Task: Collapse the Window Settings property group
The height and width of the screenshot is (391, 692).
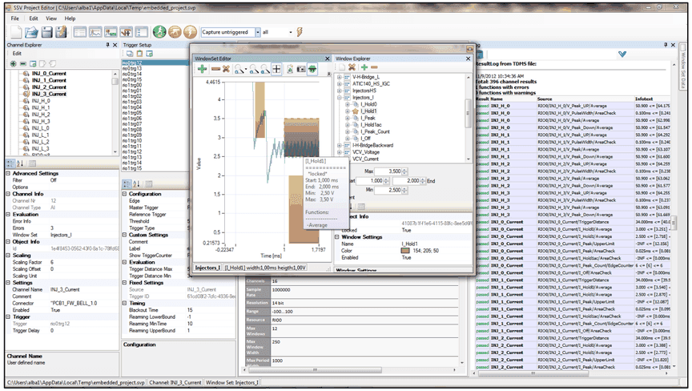Action: tap(337, 237)
